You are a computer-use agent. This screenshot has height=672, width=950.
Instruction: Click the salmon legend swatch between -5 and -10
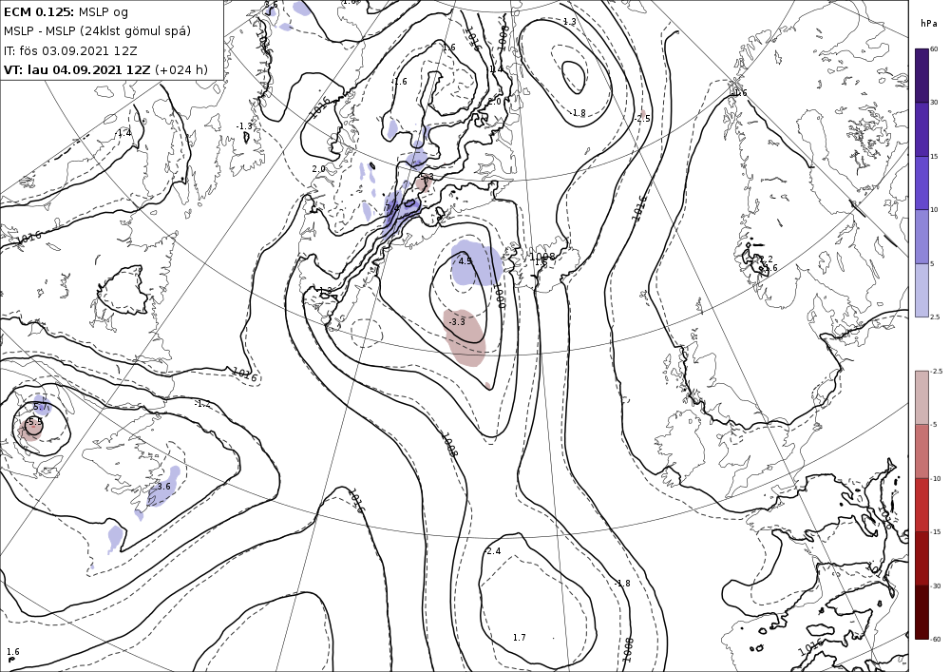[x=921, y=451]
